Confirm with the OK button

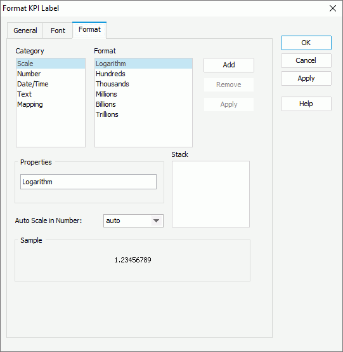(306, 43)
